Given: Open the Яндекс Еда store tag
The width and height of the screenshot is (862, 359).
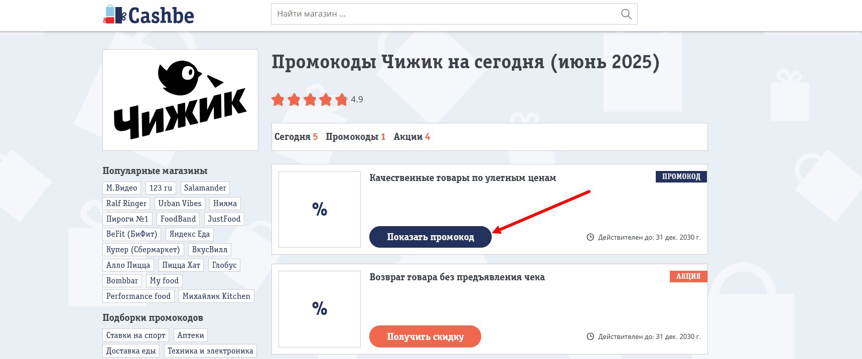Looking at the screenshot, I should coord(190,234).
